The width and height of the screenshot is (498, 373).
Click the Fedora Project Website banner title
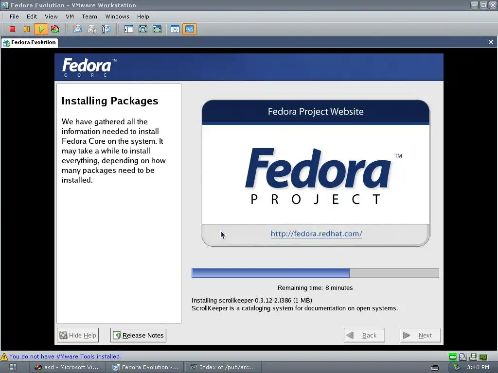316,112
